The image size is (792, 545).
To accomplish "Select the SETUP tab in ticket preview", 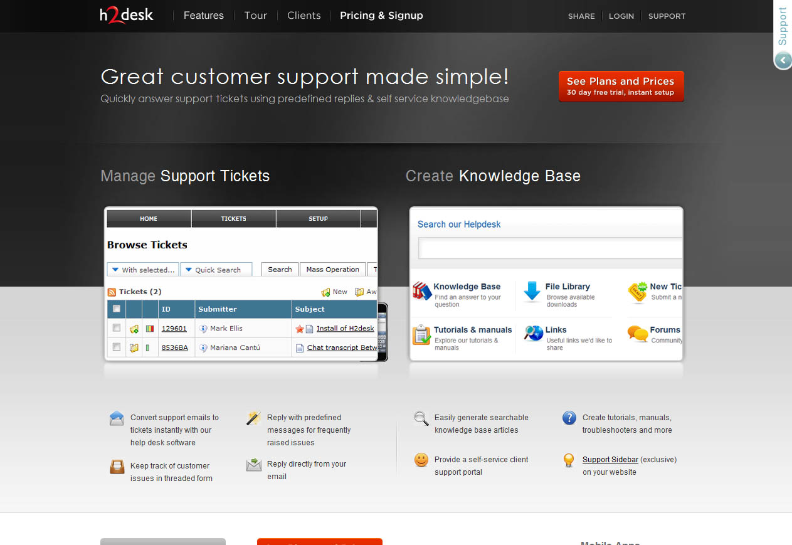I will (319, 219).
